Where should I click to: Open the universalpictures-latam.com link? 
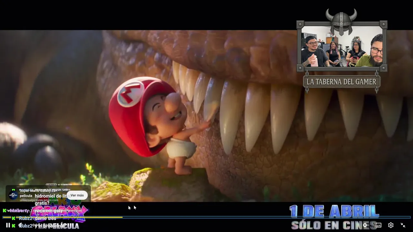[39, 200]
